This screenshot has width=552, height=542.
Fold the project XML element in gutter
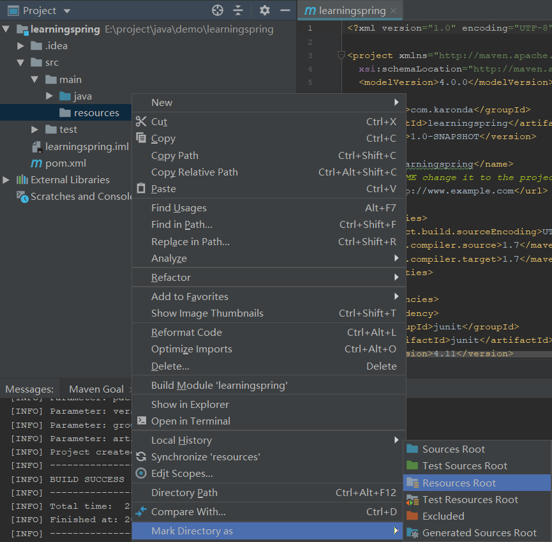click(x=341, y=56)
